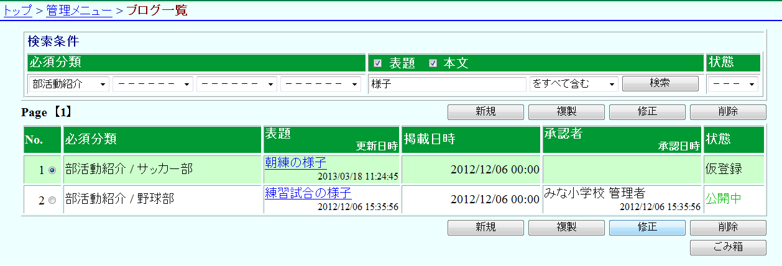Open the 状態 filter dropdown
This screenshot has width=782, height=266.
733,84
